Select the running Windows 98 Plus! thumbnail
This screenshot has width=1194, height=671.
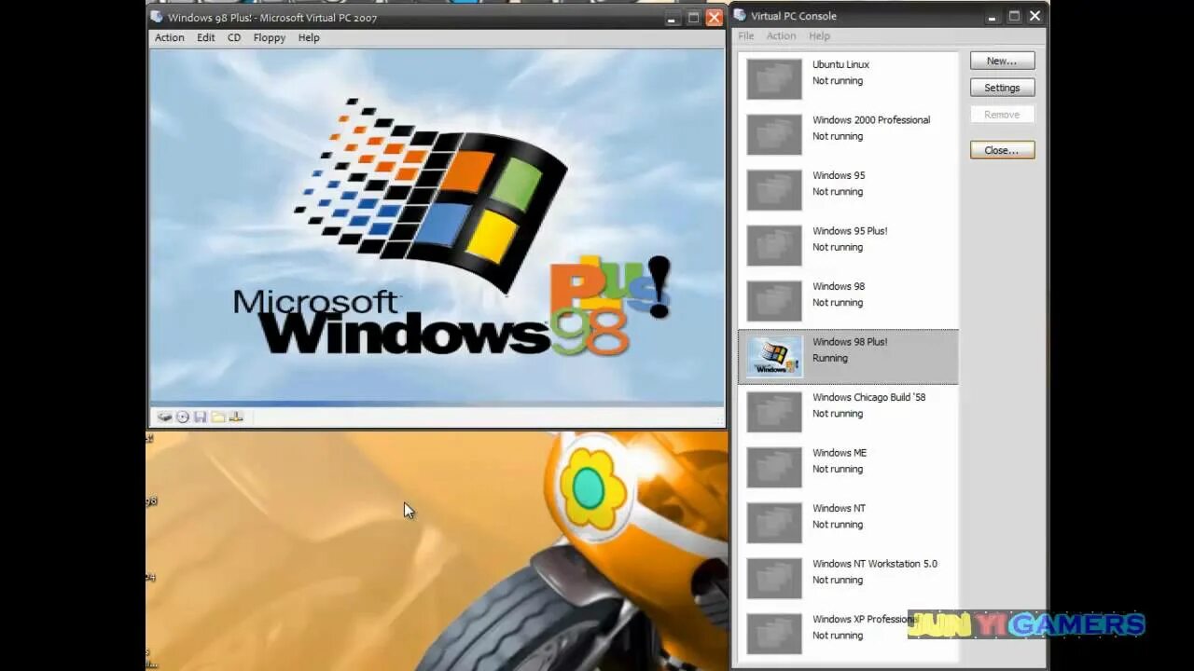[x=774, y=356]
